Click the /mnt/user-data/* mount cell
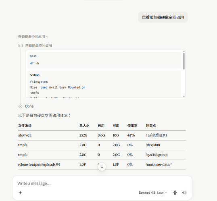The image size is (217, 201). point(159,164)
